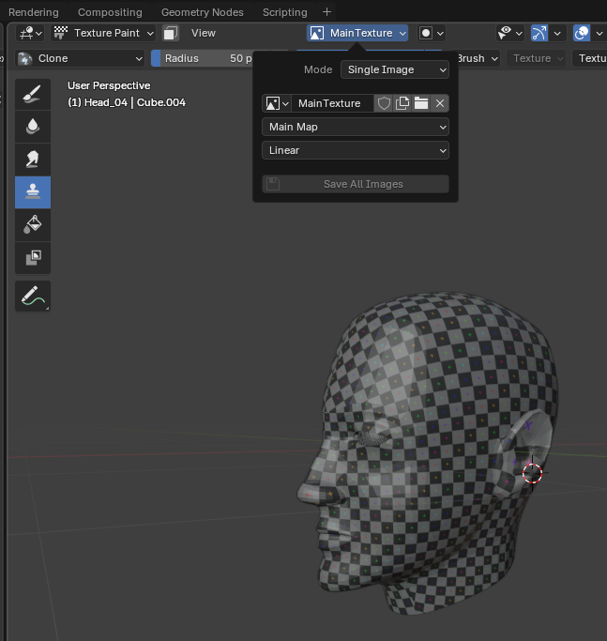
Task: Unlink MainTexture with the X button
Action: pyautogui.click(x=440, y=103)
